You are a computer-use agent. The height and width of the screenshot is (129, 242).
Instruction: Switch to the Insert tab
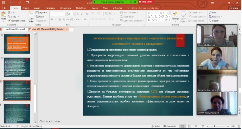tap(26, 8)
